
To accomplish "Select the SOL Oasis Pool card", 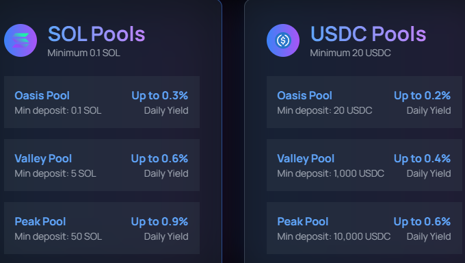I will click(102, 102).
